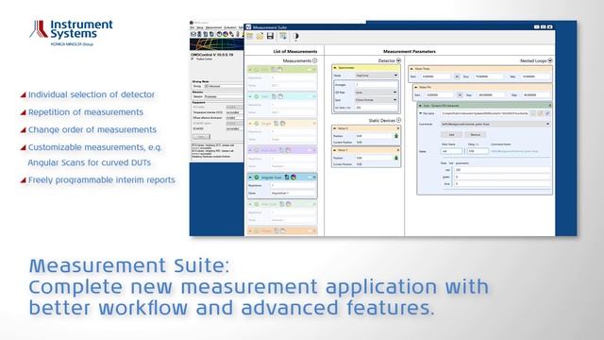Toggle the check on the Single measurement card
This screenshot has height=340, width=604.
[x=256, y=124]
